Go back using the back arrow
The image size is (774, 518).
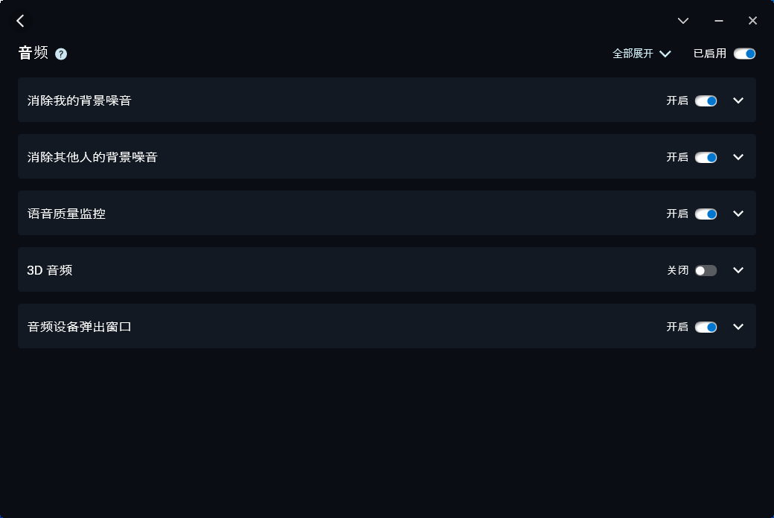tap(20, 21)
